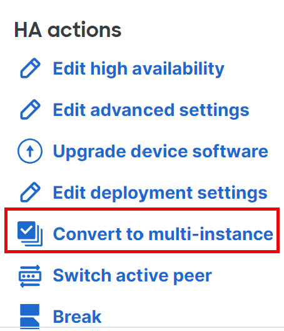Click the HA actions heading
Screen dimensions: 284x331
pos(68,30)
